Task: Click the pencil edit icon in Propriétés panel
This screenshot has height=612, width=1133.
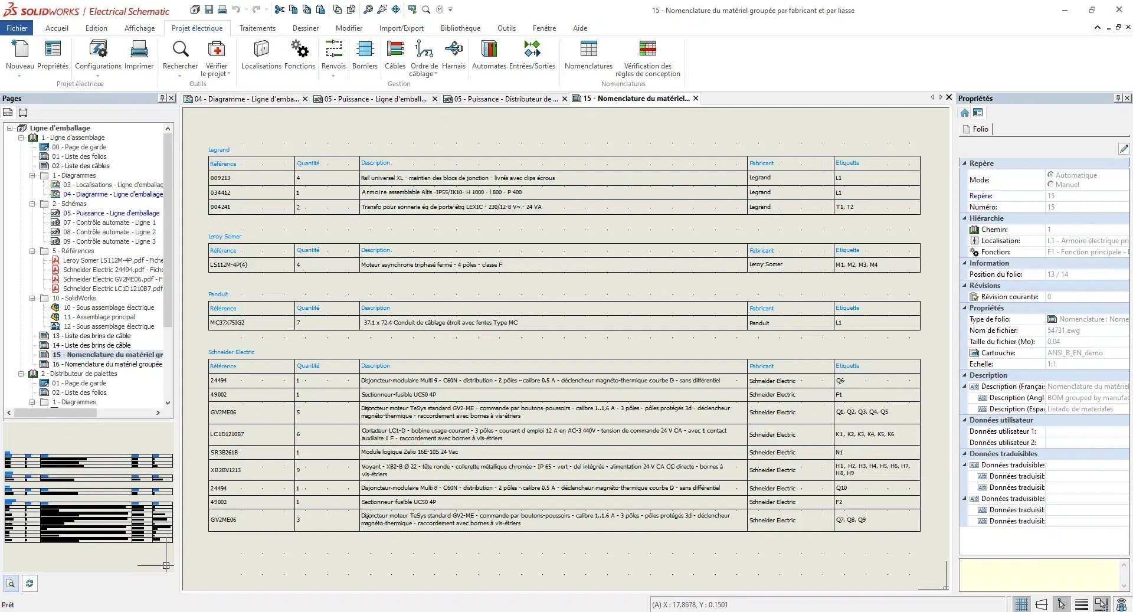Action: pyautogui.click(x=1124, y=149)
